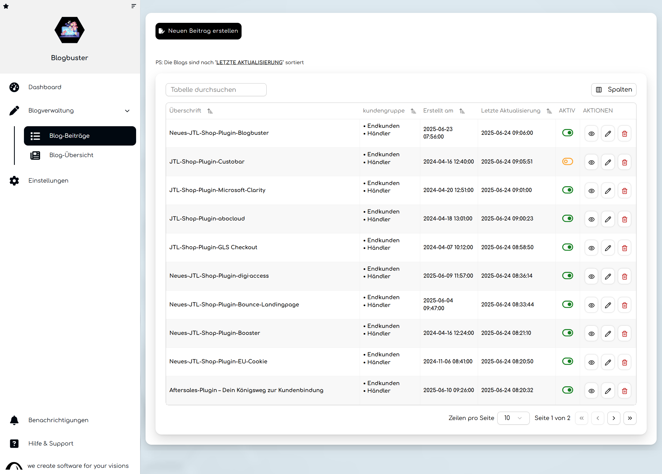The width and height of the screenshot is (662, 474).
Task: Sort by Überschrift column sort icon
Action: pos(210,111)
